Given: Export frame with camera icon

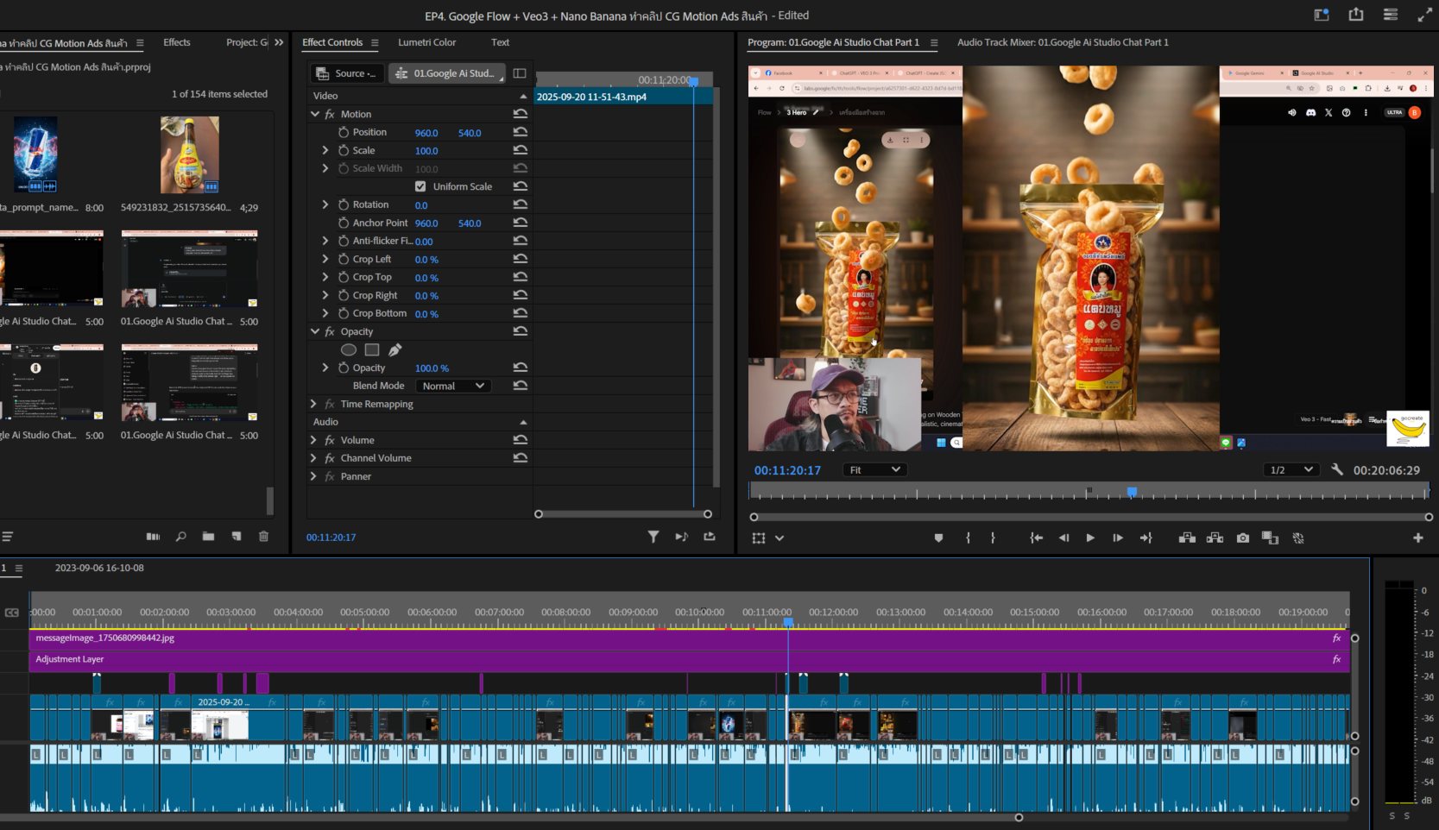Looking at the screenshot, I should [1242, 538].
